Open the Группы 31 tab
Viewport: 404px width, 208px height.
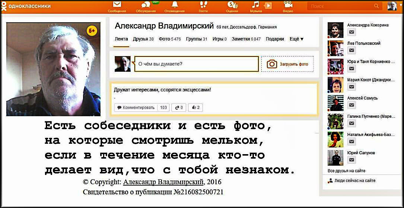[197, 39]
